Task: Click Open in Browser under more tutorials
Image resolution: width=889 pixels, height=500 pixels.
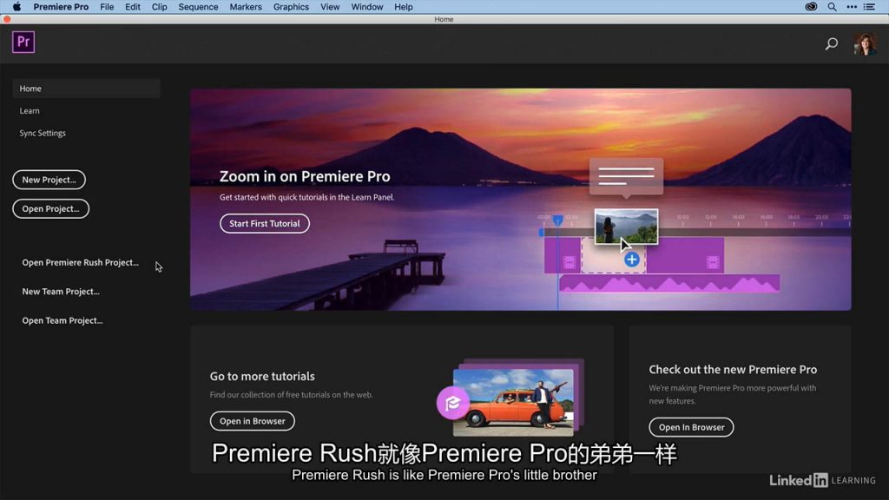Action: (253, 421)
